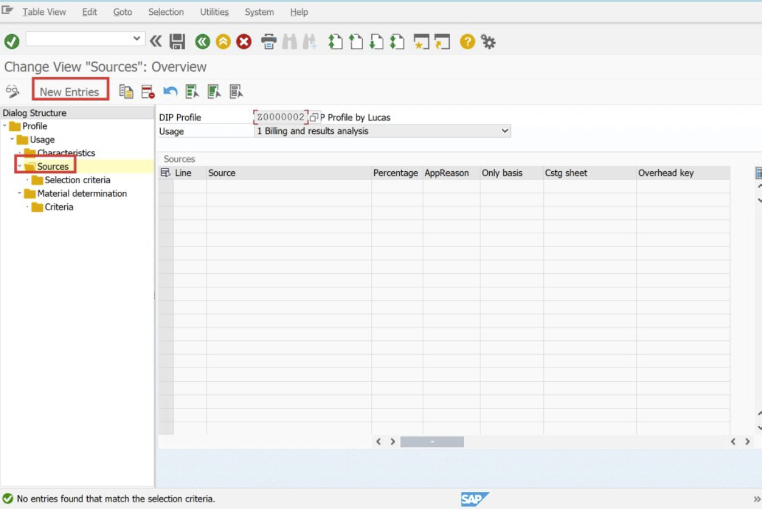Click the Save disk icon

coord(178,42)
